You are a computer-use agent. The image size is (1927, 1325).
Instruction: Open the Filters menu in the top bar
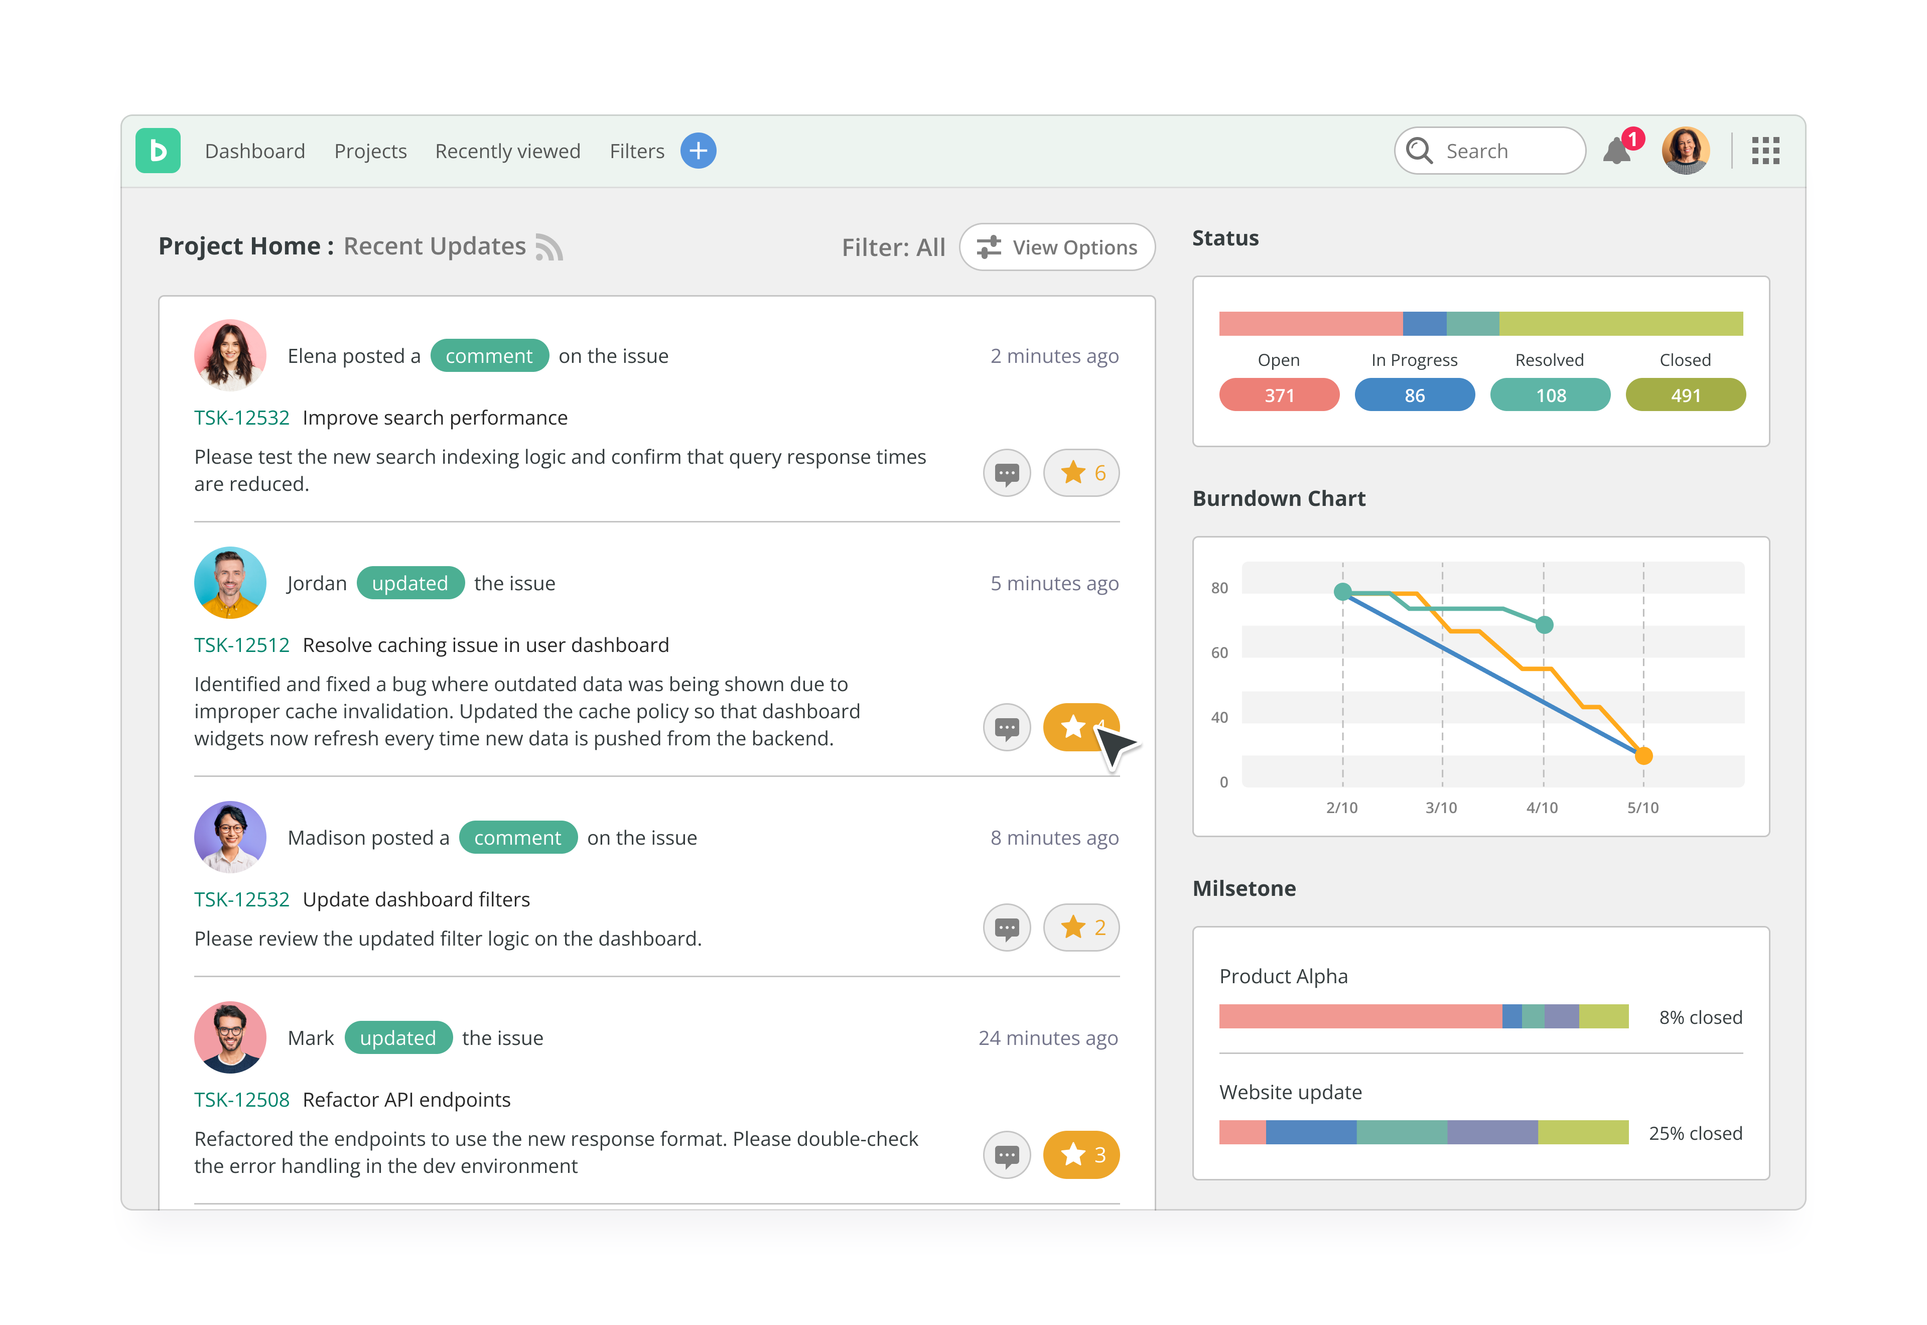(x=636, y=151)
